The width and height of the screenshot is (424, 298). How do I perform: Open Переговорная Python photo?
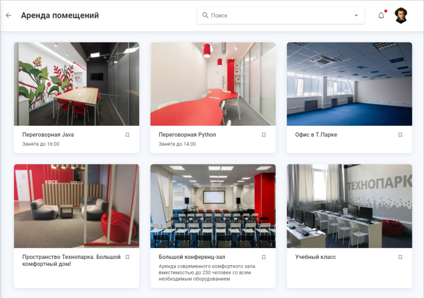(x=213, y=84)
